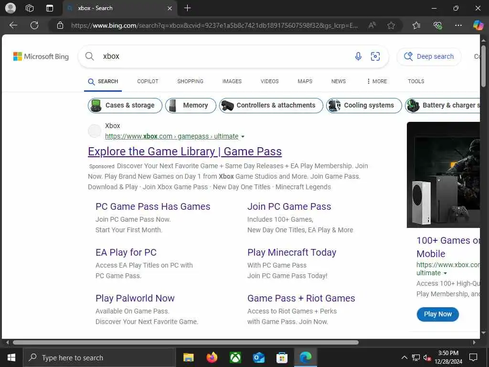Select the Battery & charger filter chip
This screenshot has width=489, height=367.
443,106
